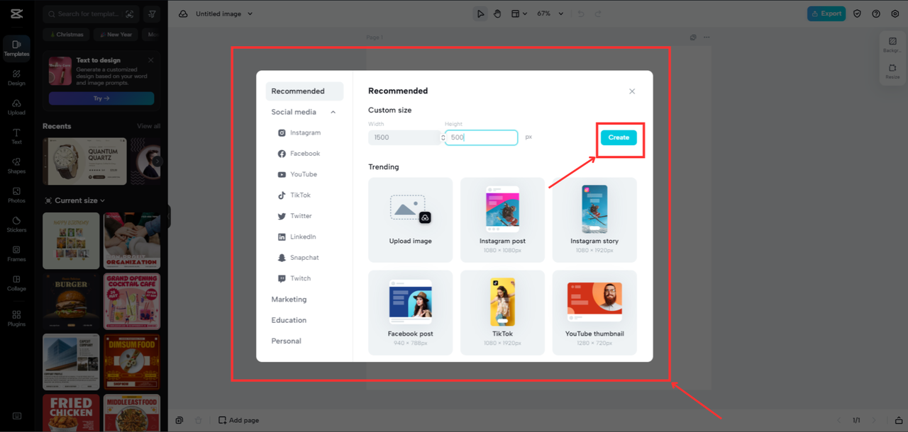Open the help question mark icon
The height and width of the screenshot is (432, 908).
click(x=876, y=13)
